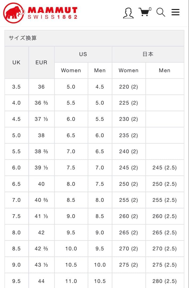Viewport: 189px width, 288px height.
Task: Click the search magnifier icon
Action: coord(161,12)
